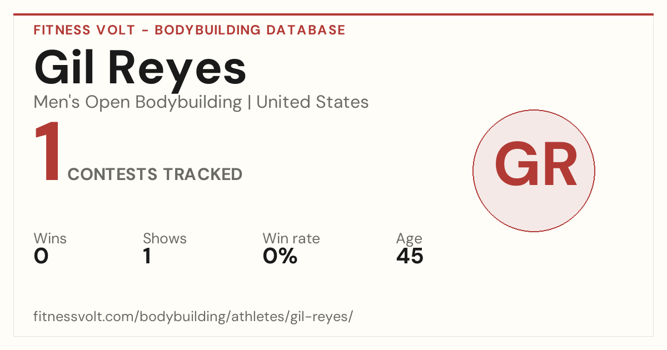
Task: Open the fitnessvolt.com athlete URL
Action: (193, 317)
